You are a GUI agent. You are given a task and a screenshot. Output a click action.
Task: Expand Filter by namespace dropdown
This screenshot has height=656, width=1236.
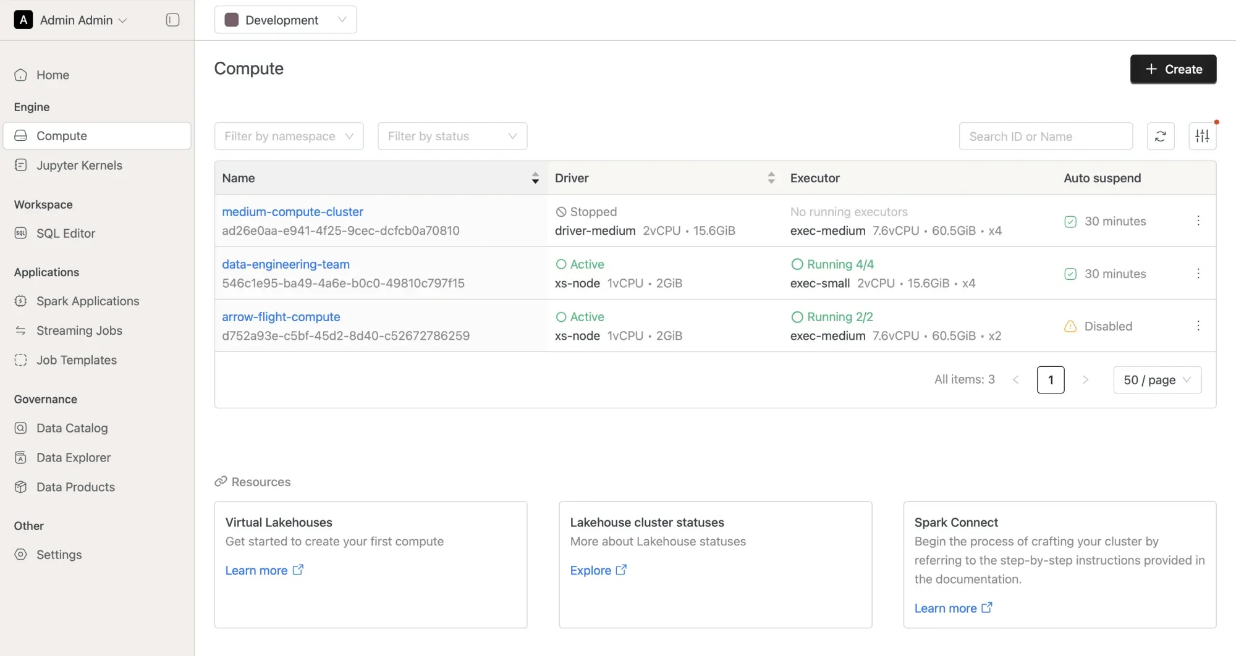tap(289, 137)
